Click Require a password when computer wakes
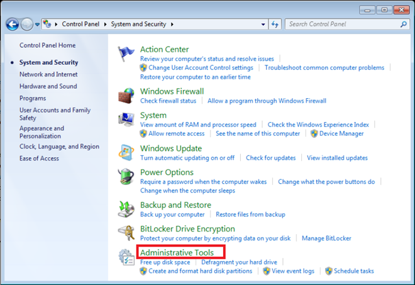 tap(203, 182)
